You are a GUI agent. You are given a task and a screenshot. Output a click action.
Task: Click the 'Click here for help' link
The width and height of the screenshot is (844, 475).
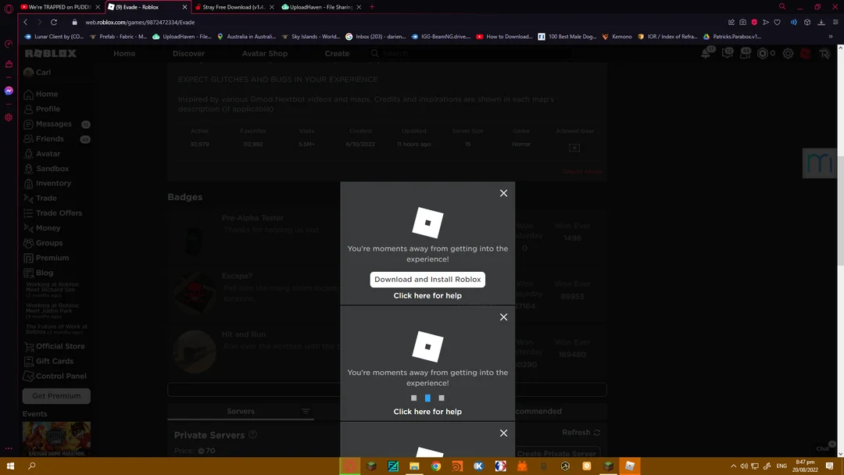pyautogui.click(x=427, y=295)
